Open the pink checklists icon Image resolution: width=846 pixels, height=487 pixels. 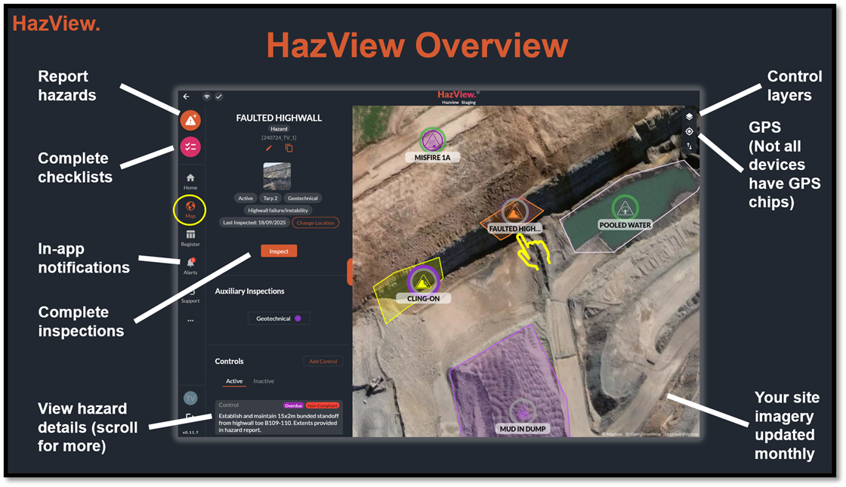[x=190, y=146]
